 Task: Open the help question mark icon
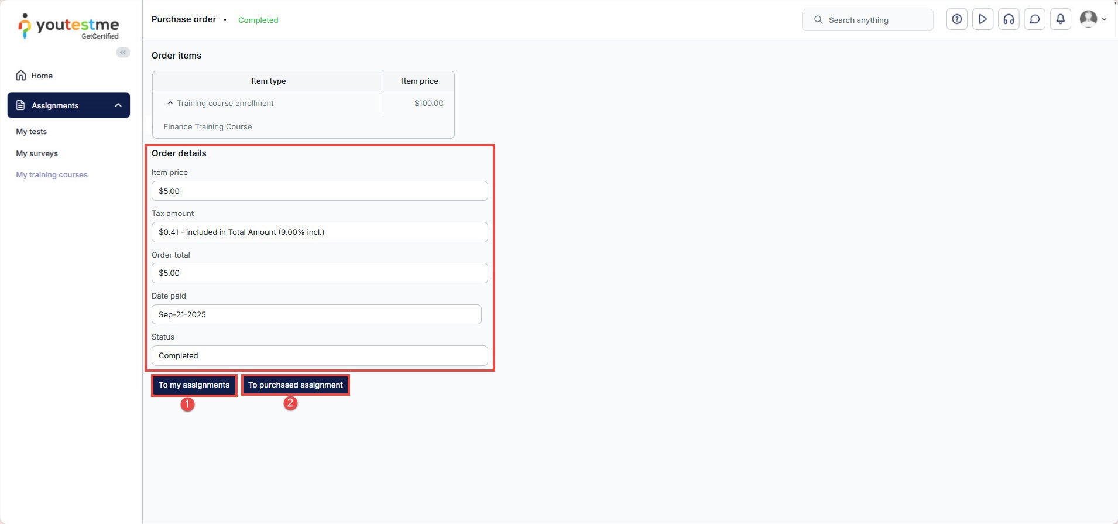956,19
